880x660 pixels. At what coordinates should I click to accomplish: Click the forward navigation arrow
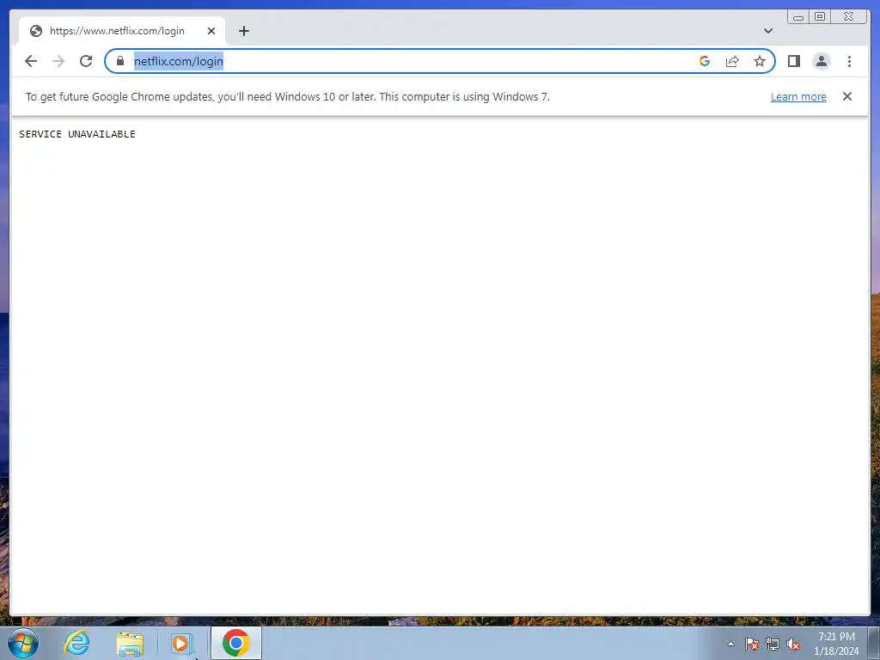58,61
